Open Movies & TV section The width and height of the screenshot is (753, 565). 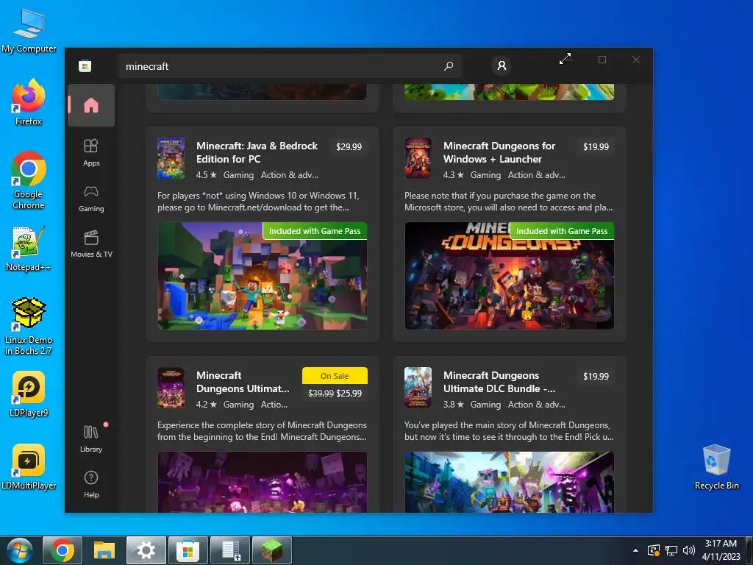pos(91,244)
